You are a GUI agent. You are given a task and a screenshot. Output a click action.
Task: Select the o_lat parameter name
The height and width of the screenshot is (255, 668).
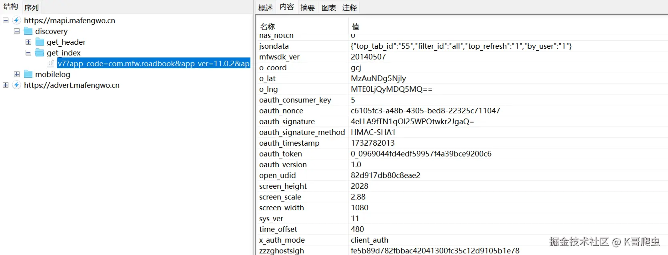tap(267, 78)
